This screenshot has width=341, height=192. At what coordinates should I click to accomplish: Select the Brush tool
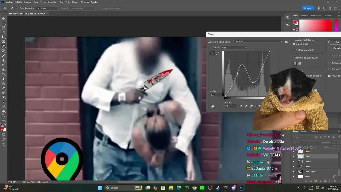tap(3, 55)
